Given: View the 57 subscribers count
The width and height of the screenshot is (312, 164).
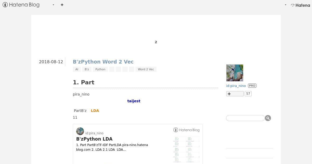Looking at the screenshot, I should click(x=248, y=94).
